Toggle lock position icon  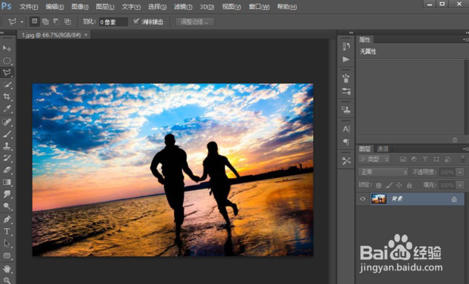399,185
